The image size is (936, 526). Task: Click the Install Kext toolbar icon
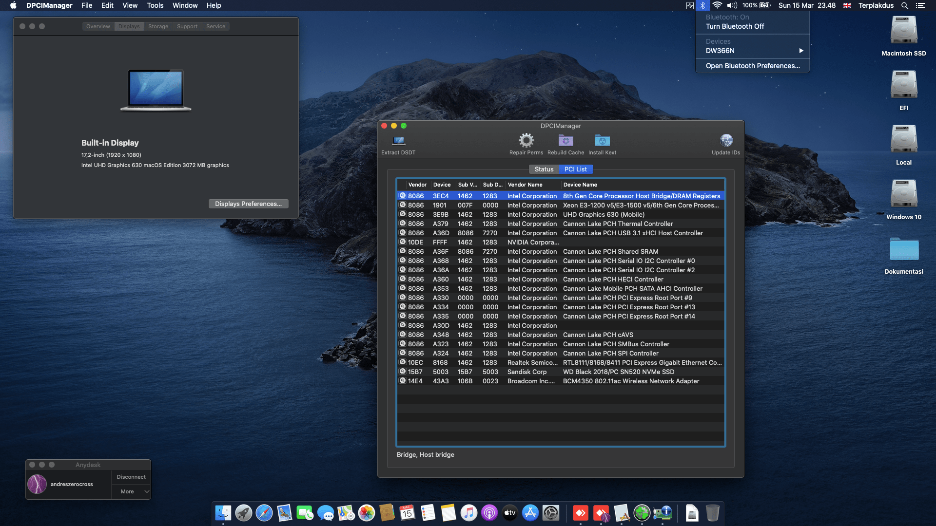(x=602, y=141)
